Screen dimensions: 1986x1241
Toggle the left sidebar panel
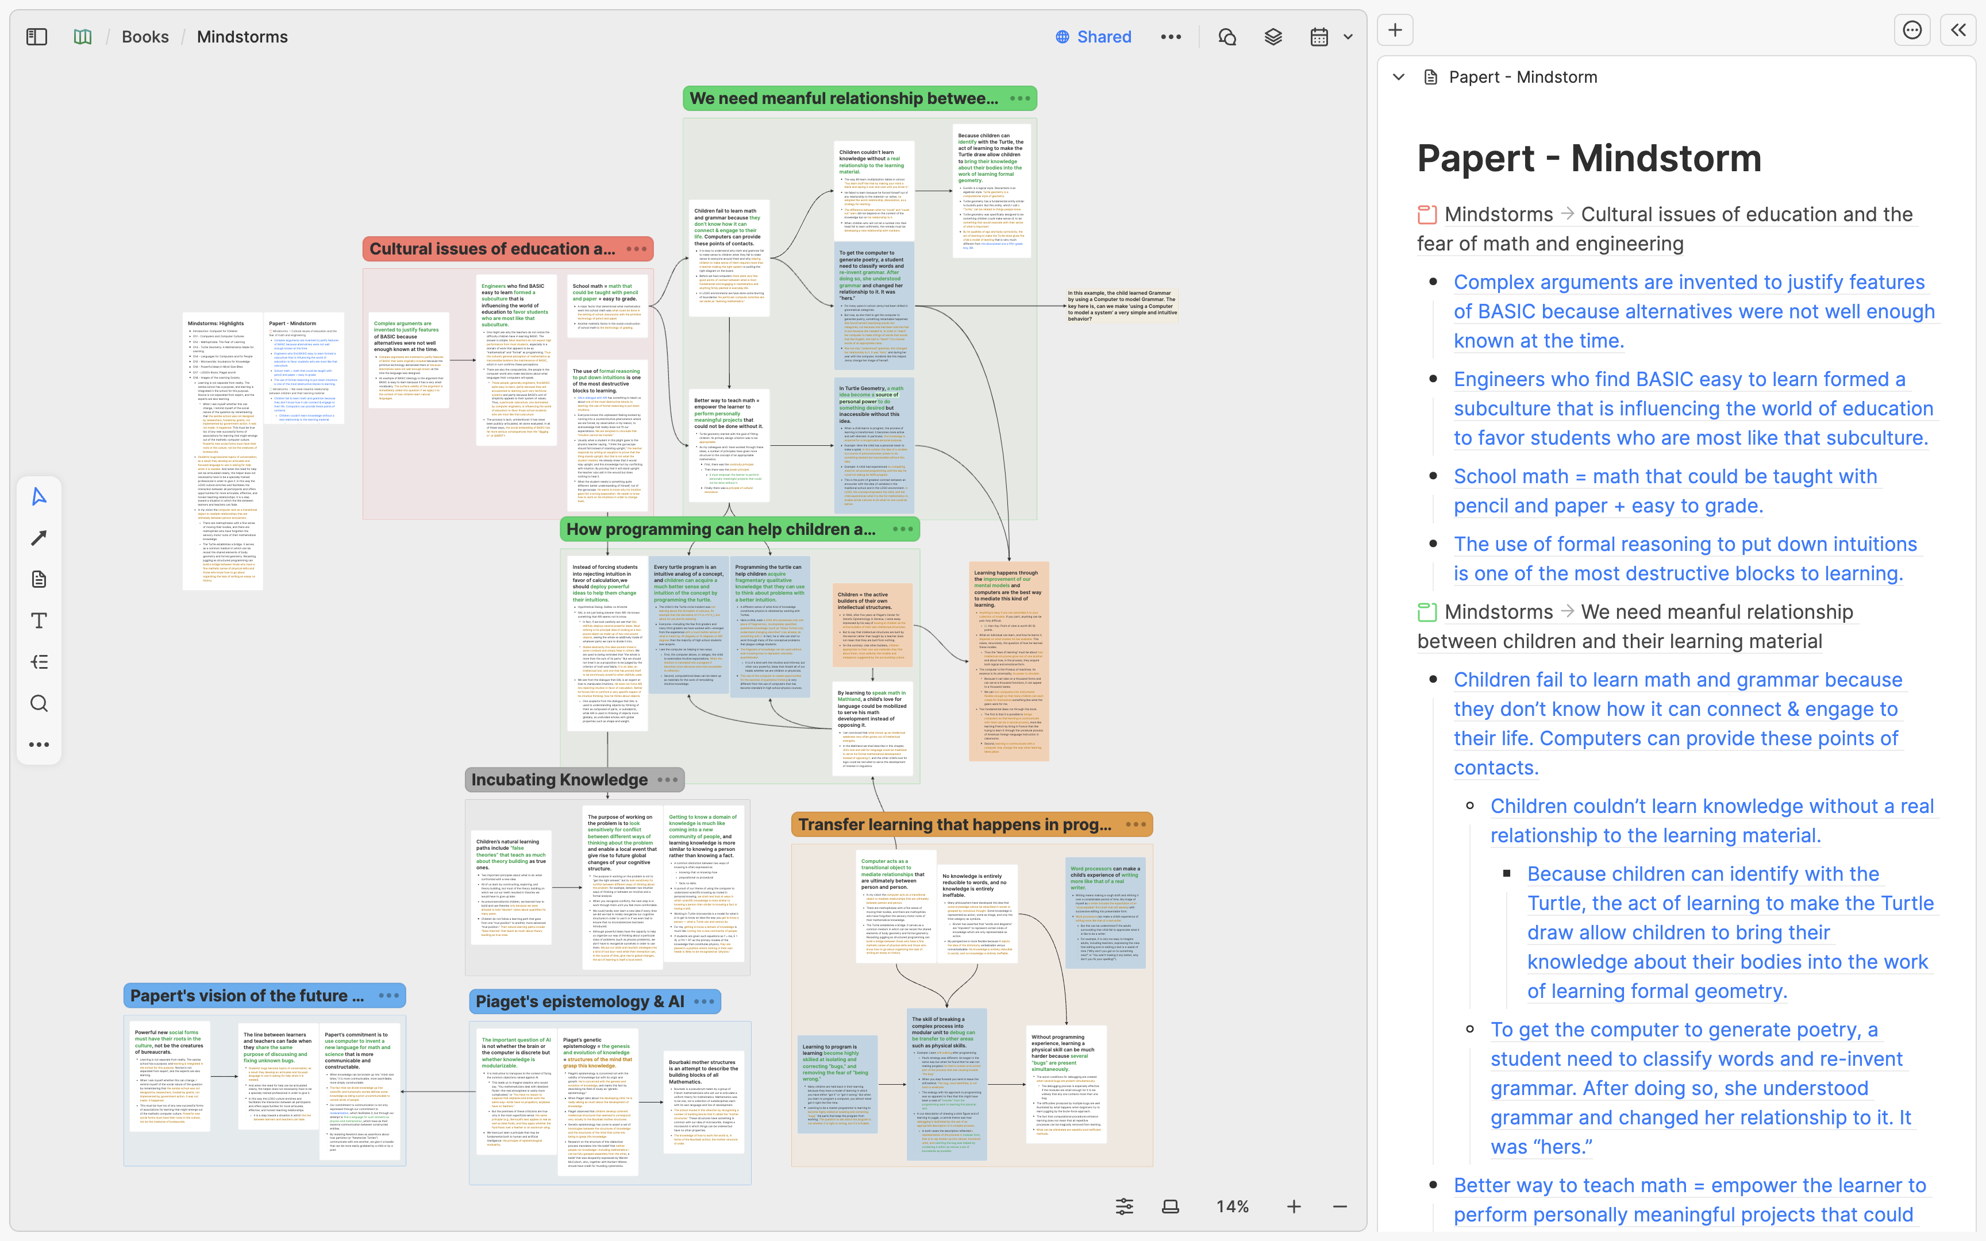(x=37, y=37)
